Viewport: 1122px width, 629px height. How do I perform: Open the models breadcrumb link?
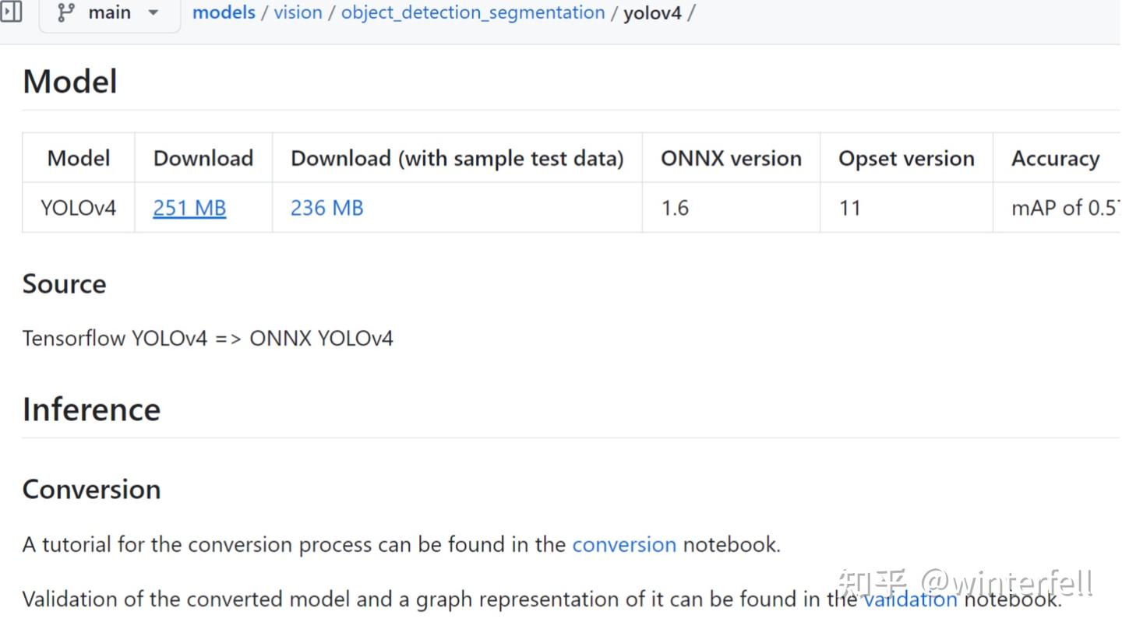tap(224, 12)
